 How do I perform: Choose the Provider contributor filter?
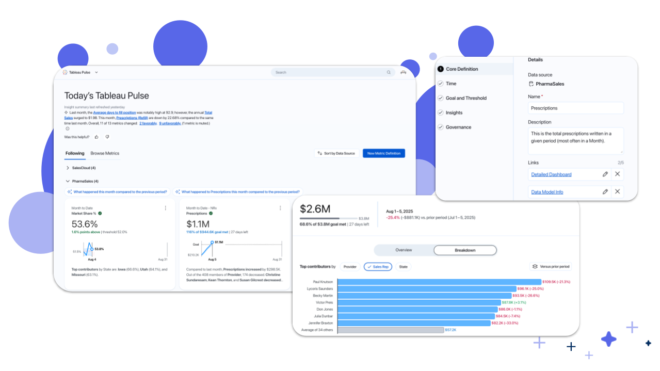point(350,267)
